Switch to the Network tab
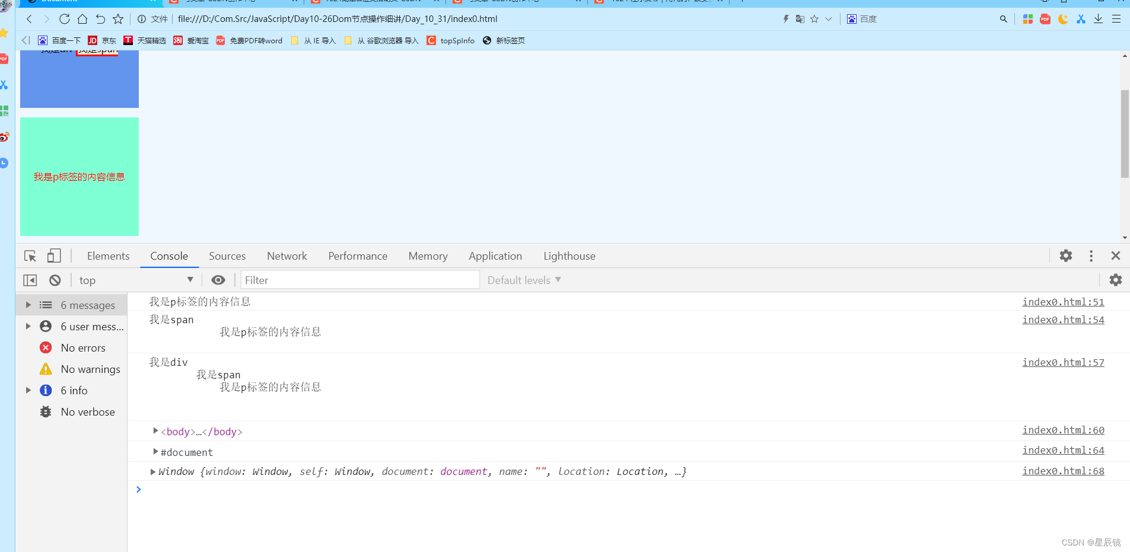 [x=287, y=256]
